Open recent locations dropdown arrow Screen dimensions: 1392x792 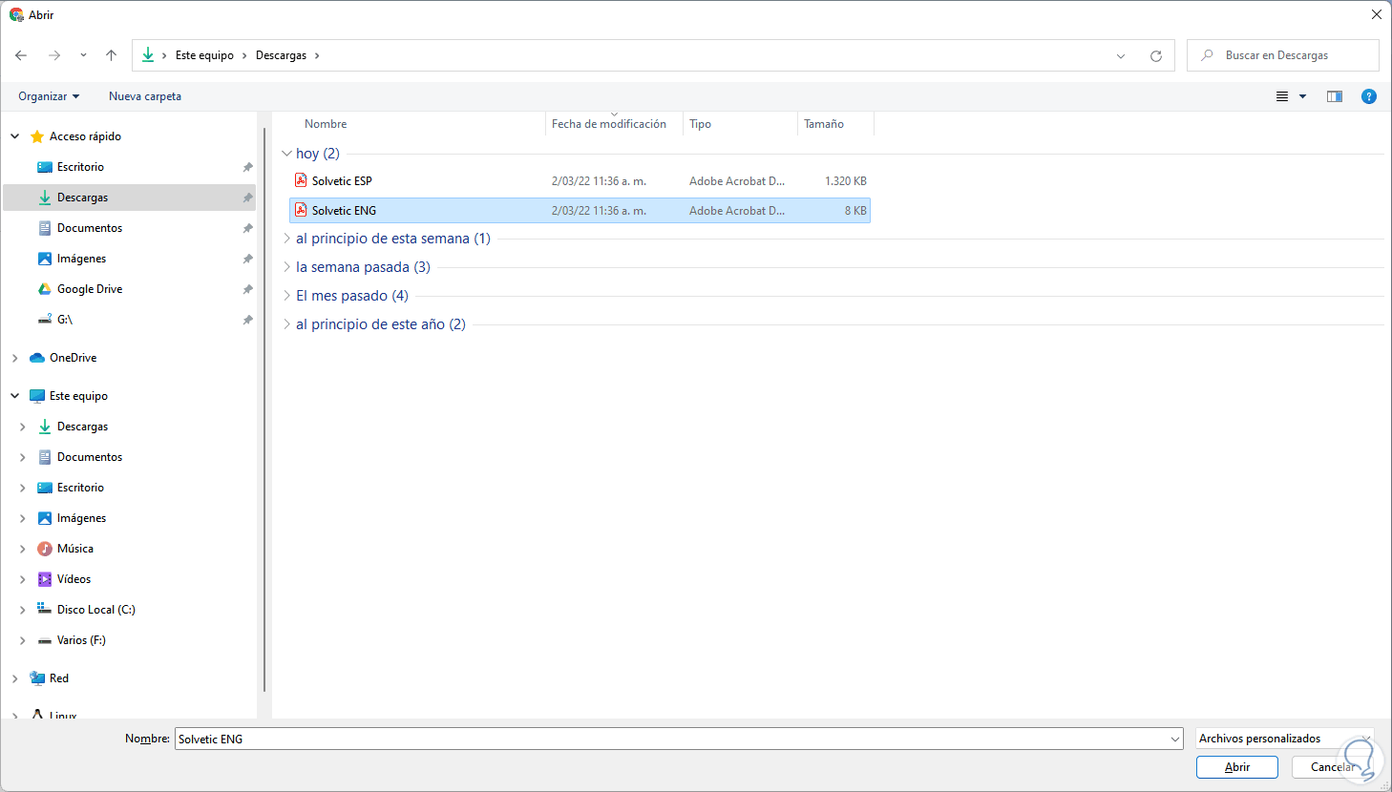pyautogui.click(x=83, y=55)
